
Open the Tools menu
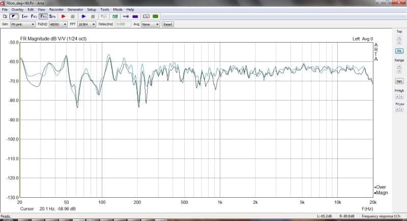tap(105, 10)
